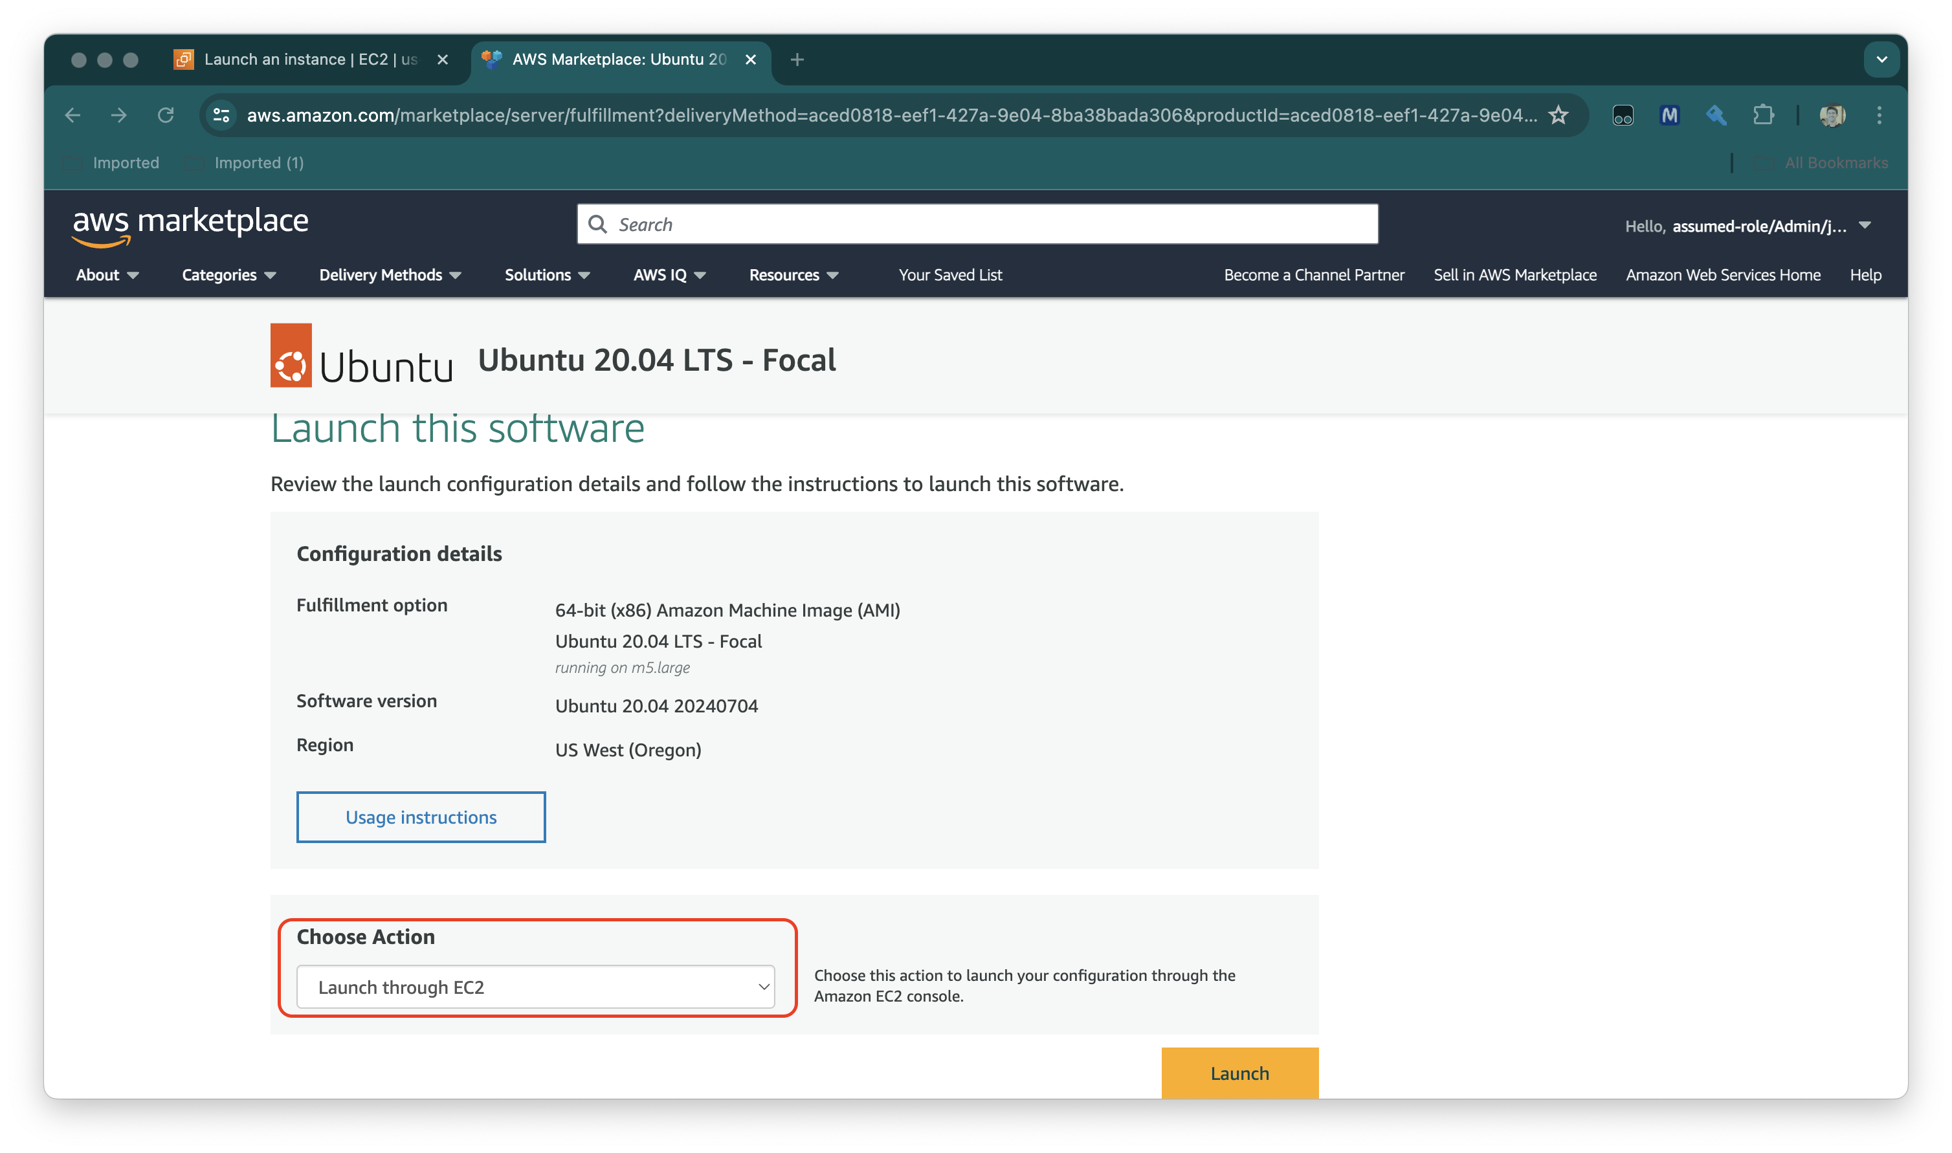Screen dimensions: 1952x1153
Task: Open the Imported (1) bookmarks folder
Action: (258, 162)
